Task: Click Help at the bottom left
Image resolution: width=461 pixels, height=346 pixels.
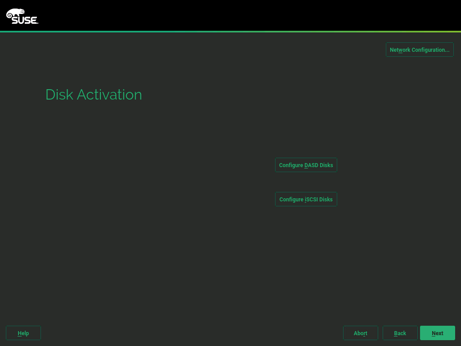Action: tap(23, 333)
